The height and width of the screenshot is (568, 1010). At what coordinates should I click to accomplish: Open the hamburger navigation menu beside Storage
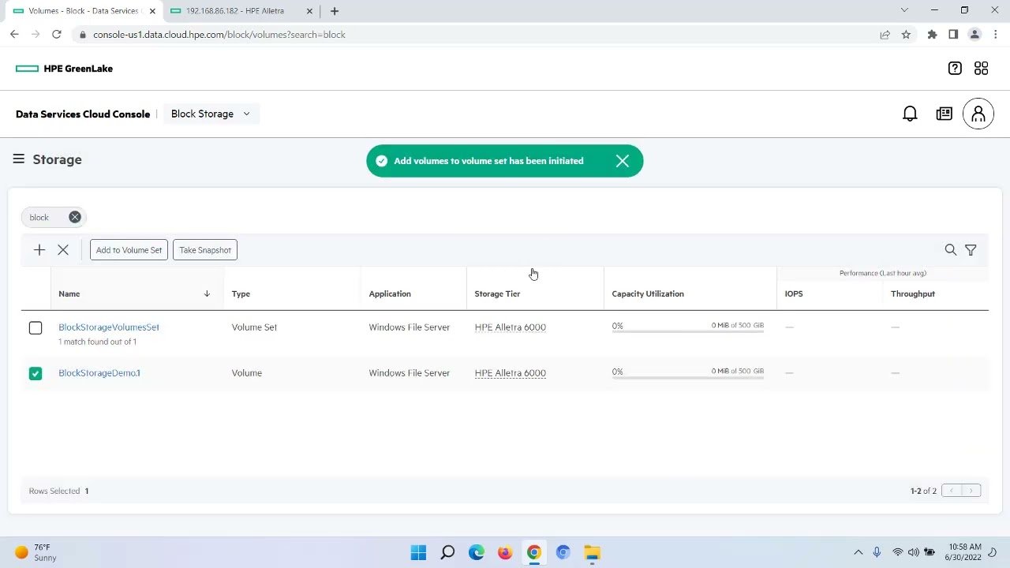[x=18, y=159]
